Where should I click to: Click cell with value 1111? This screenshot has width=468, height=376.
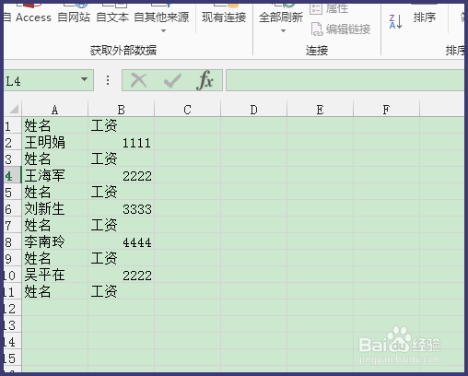122,142
